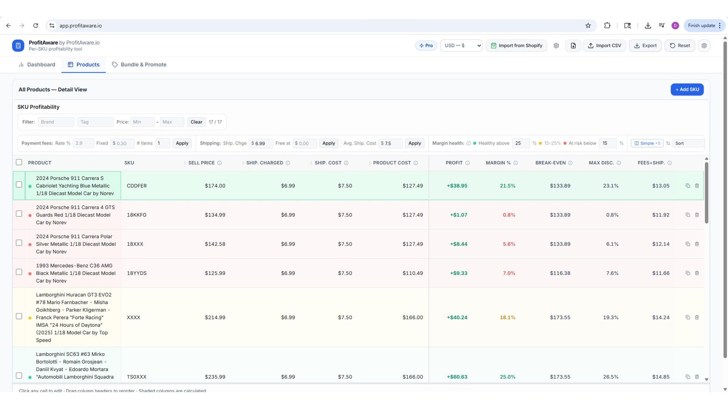Expand the Sort dropdown
The width and height of the screenshot is (728, 409).
click(x=688, y=143)
